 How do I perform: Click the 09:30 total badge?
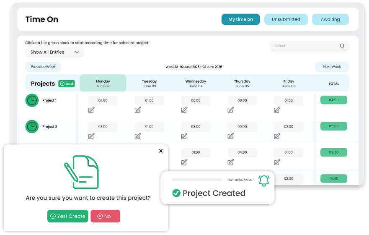[334, 152]
